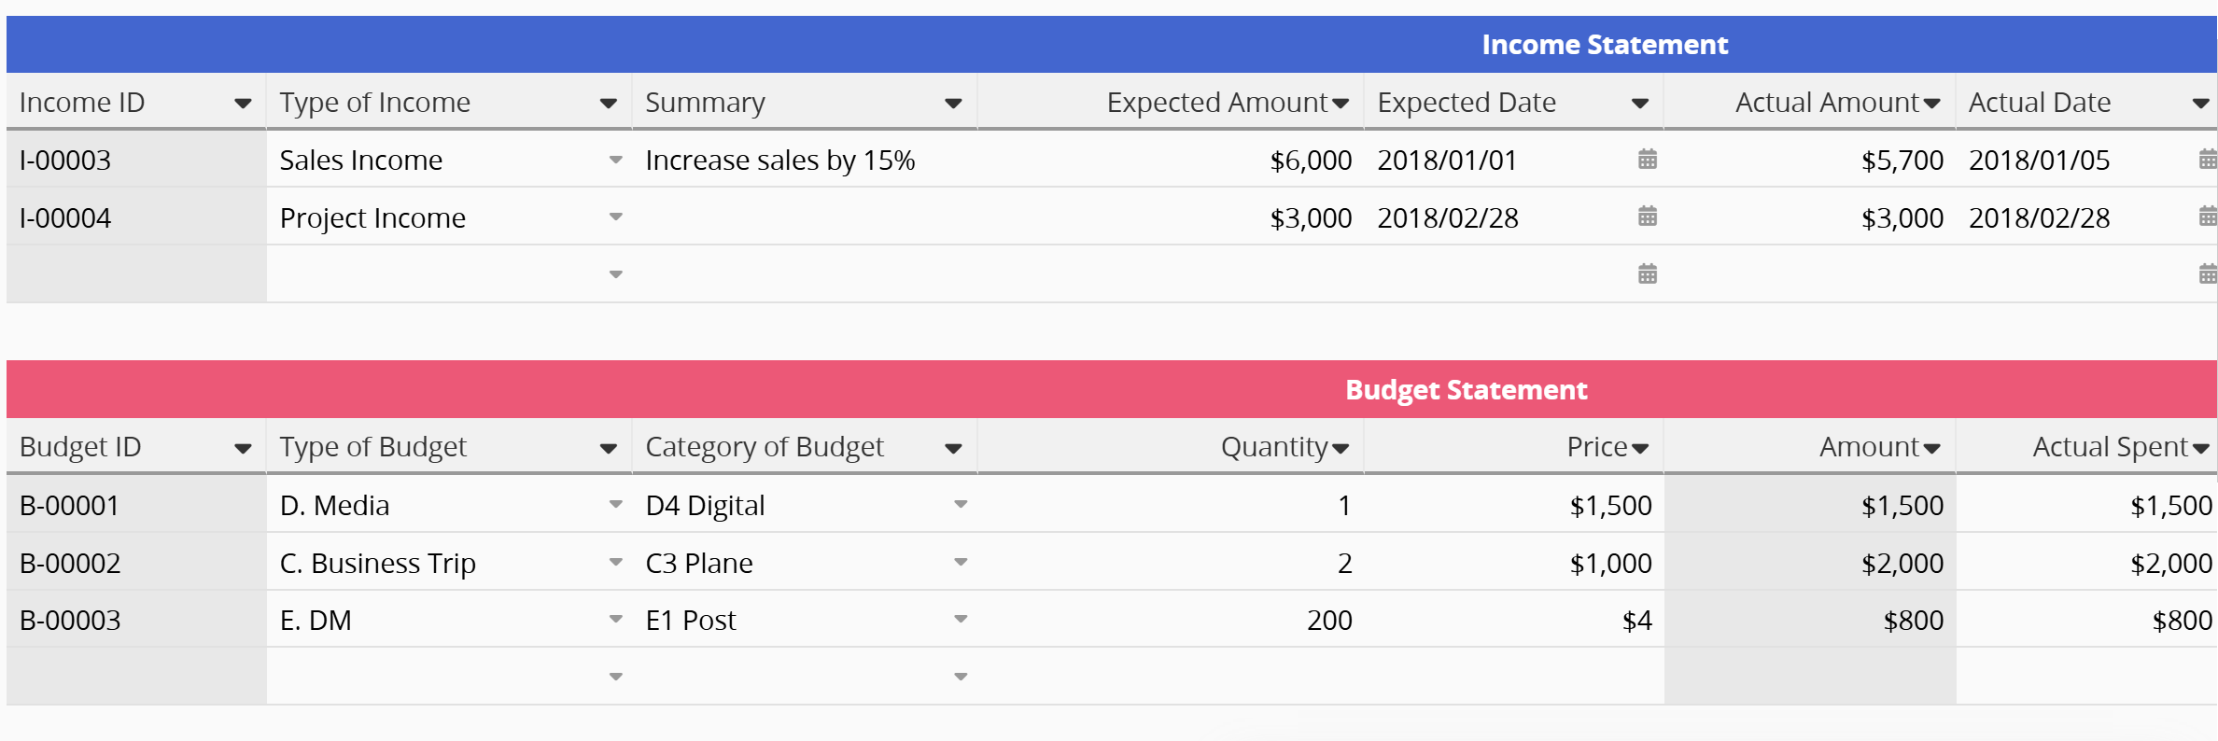Image resolution: width=2218 pixels, height=741 pixels.
Task: Open Category of Budget column filter arrow
Action: pyautogui.click(x=953, y=449)
